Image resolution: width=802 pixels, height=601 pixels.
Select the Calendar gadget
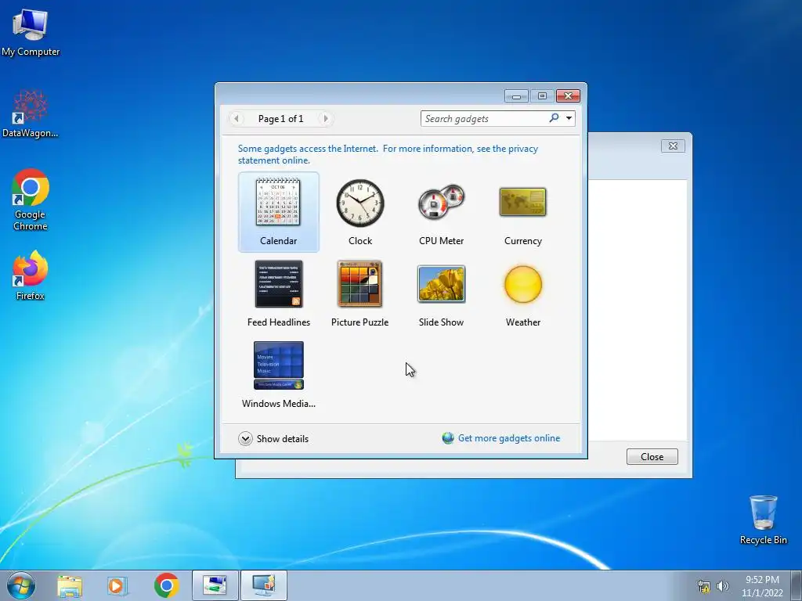tap(278, 212)
